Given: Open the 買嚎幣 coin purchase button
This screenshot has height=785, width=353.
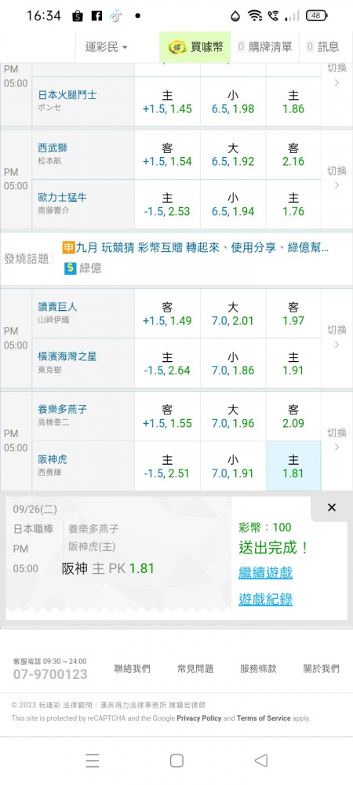Looking at the screenshot, I should (195, 47).
